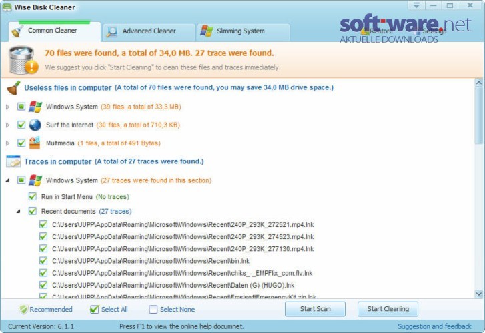Uncheck the Recent documents checkbox
This screenshot has height=333, width=485.
coord(32,211)
